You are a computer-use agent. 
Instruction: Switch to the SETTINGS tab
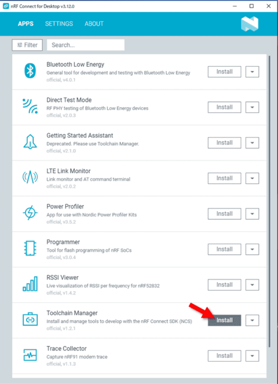pyautogui.click(x=59, y=24)
